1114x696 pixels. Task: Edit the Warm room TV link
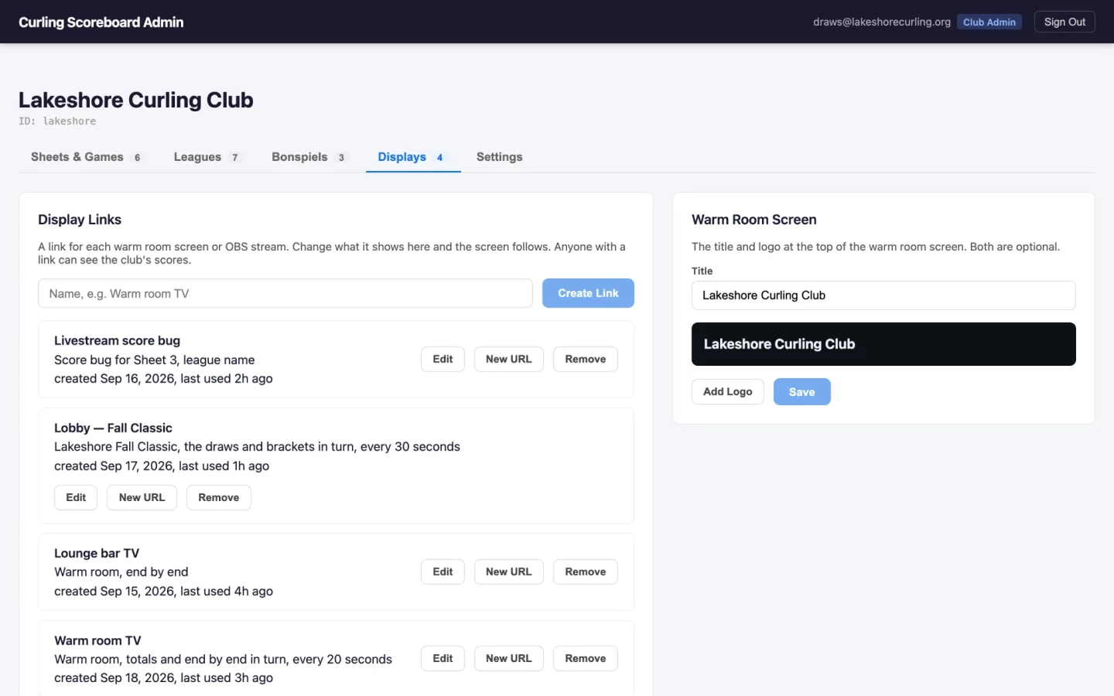click(443, 658)
